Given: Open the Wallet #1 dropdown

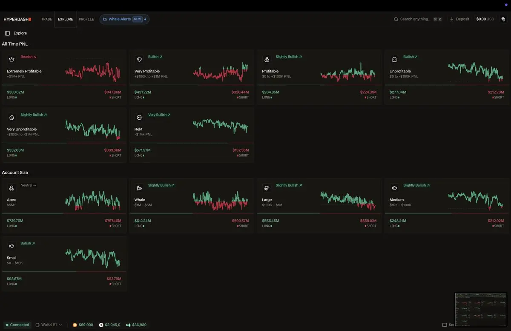Looking at the screenshot, I should (x=49, y=325).
